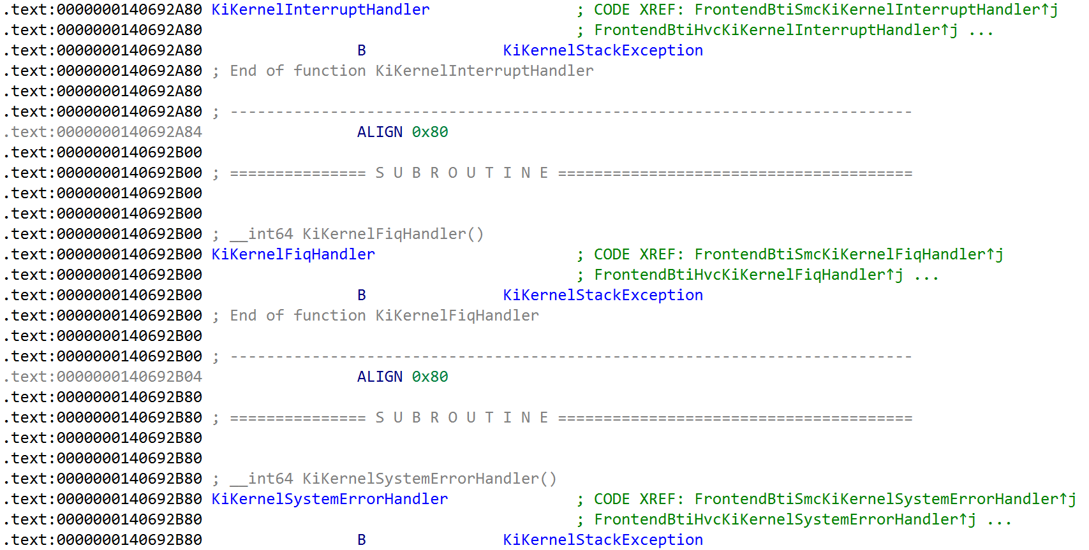This screenshot has width=1089, height=550.
Task: Select the KiKernelFiqHandler function label
Action: point(293,254)
